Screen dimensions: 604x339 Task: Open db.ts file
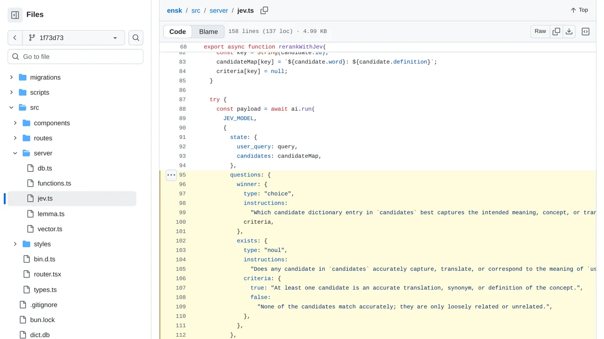(45, 168)
